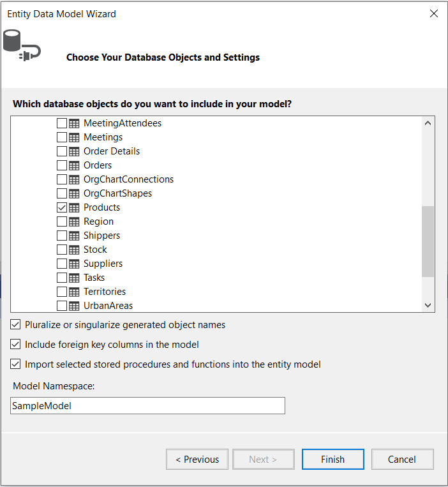Click the table icon next to Products
The image size is (448, 487).
pos(74,207)
